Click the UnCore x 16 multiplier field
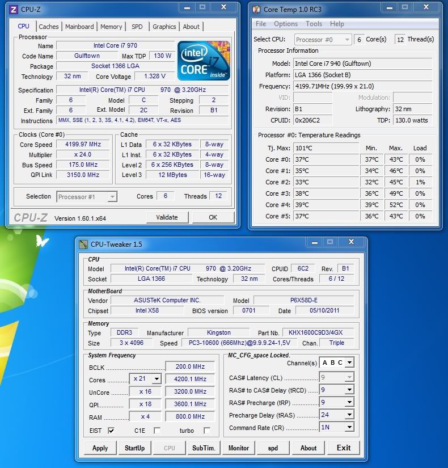448x468 pixels. click(145, 391)
